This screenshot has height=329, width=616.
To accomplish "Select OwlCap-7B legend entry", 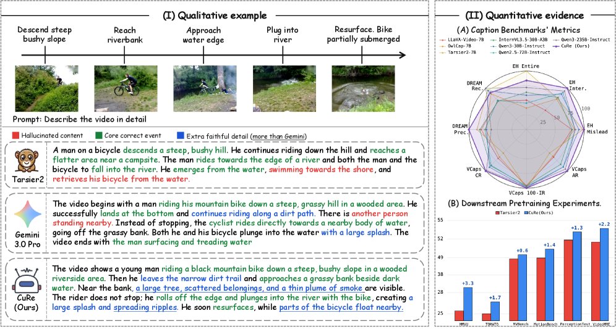I will 457,46.
